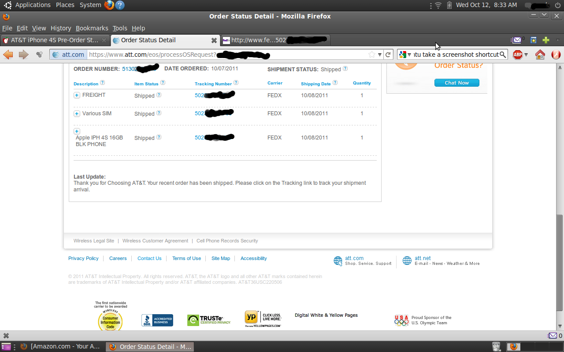The height and width of the screenshot is (352, 564).
Task: Open the Privacy Policy footer link
Action: pos(83,258)
